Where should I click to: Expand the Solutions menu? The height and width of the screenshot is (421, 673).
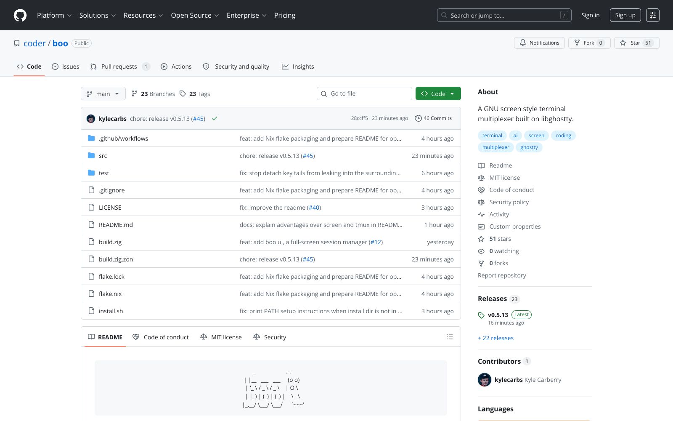tap(98, 15)
